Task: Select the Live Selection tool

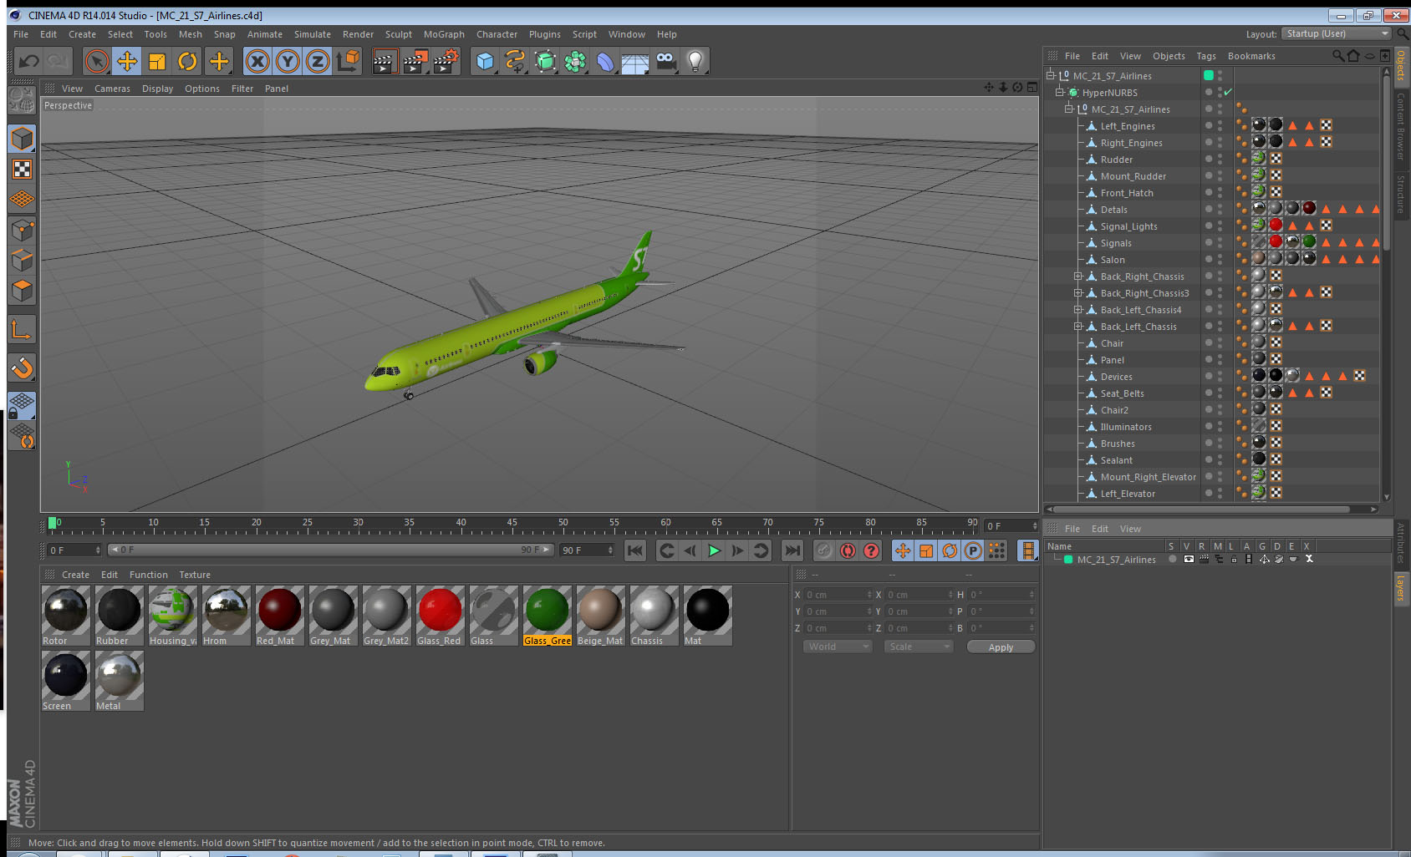Action: (97, 61)
